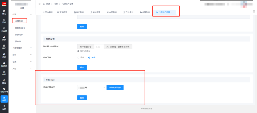Screen dimensions: 257x113
Task: Open 回收站 in the side submenu
Action: click(x=18, y=42)
